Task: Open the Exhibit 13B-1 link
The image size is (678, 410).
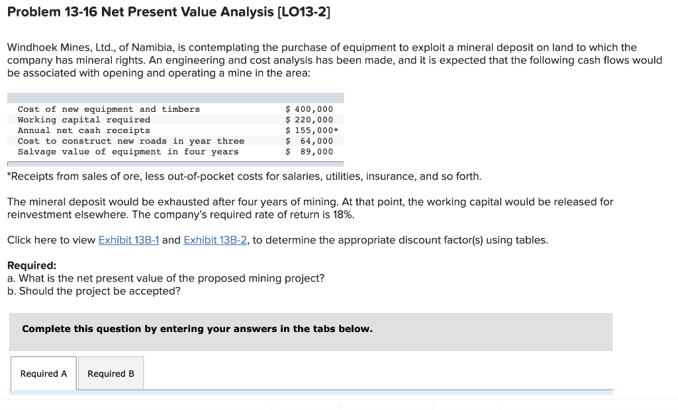Action: point(129,239)
